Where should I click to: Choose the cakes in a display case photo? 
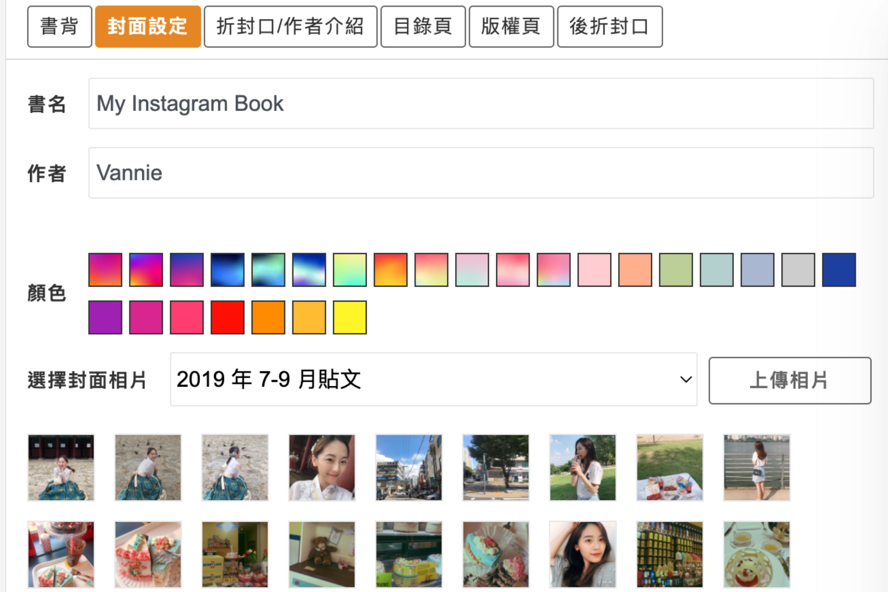[x=409, y=555]
